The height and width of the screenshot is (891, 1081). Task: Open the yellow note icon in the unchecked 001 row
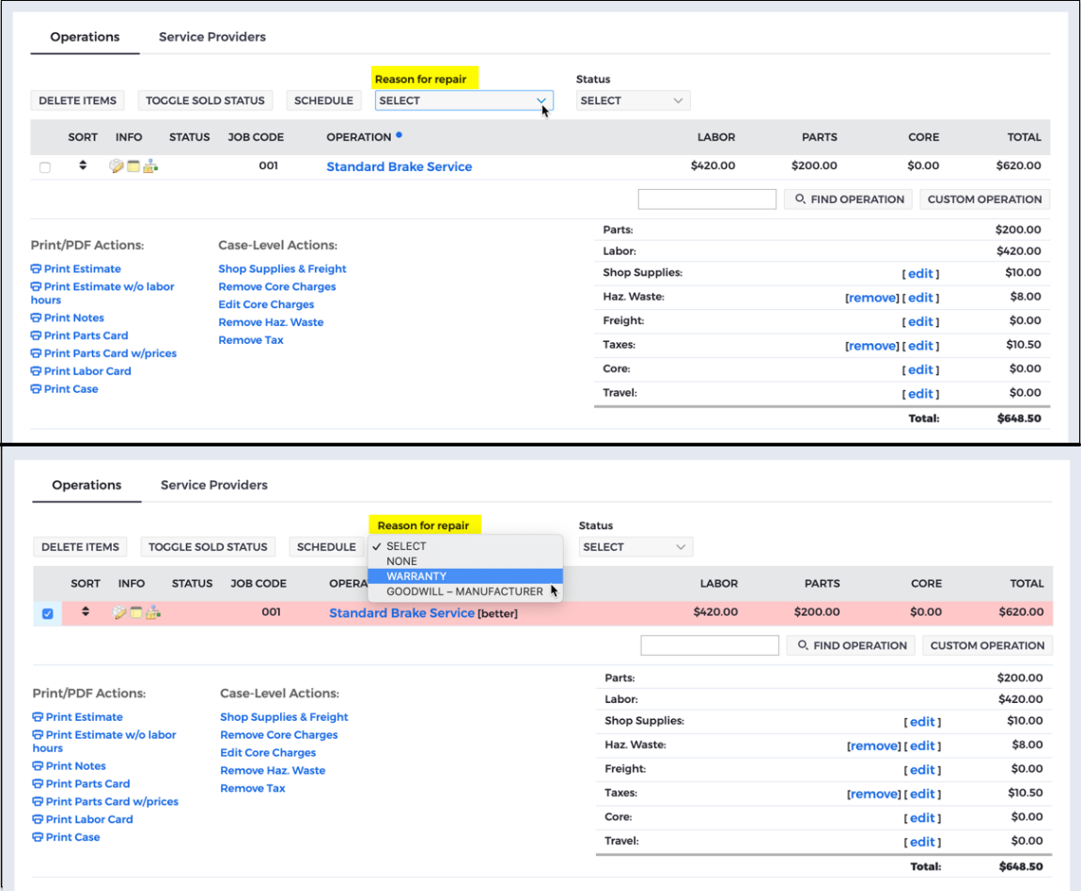click(x=133, y=166)
